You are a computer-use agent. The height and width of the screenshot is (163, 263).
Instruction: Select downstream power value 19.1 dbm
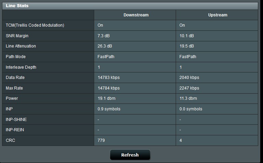pyautogui.click(x=107, y=98)
